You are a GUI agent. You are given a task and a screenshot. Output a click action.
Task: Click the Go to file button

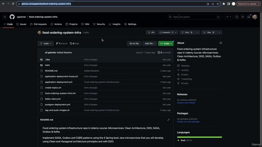[134, 44]
